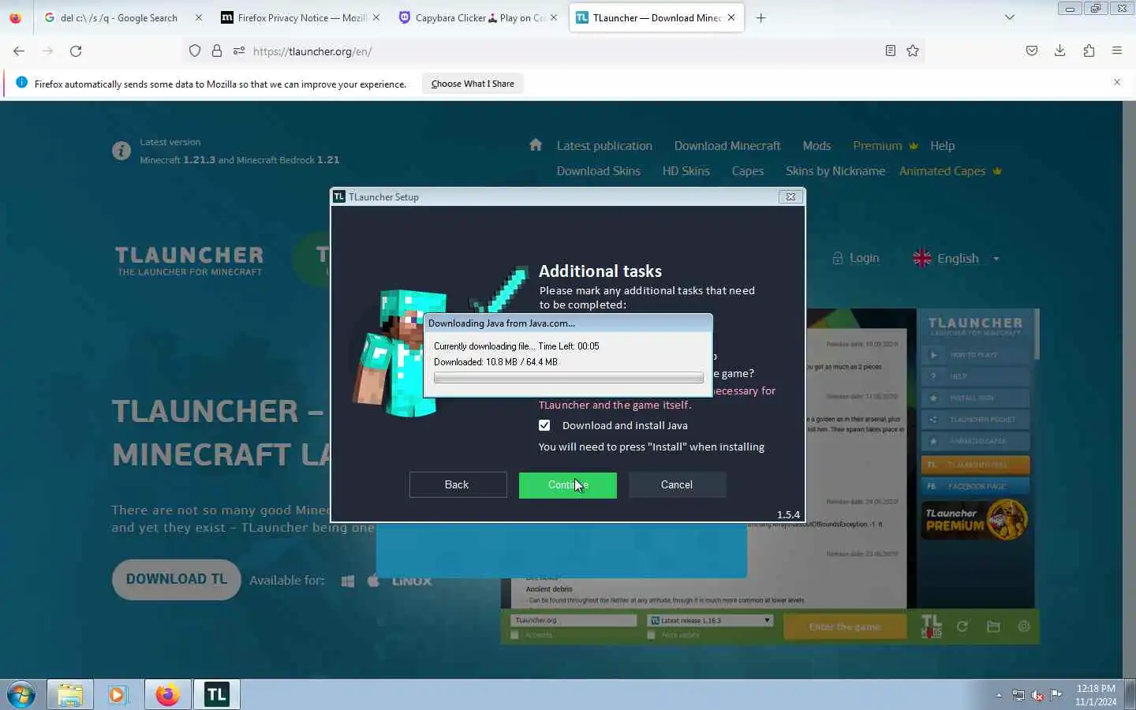The height and width of the screenshot is (710, 1136).
Task: Open the Pocket save icon
Action: pyautogui.click(x=1032, y=51)
